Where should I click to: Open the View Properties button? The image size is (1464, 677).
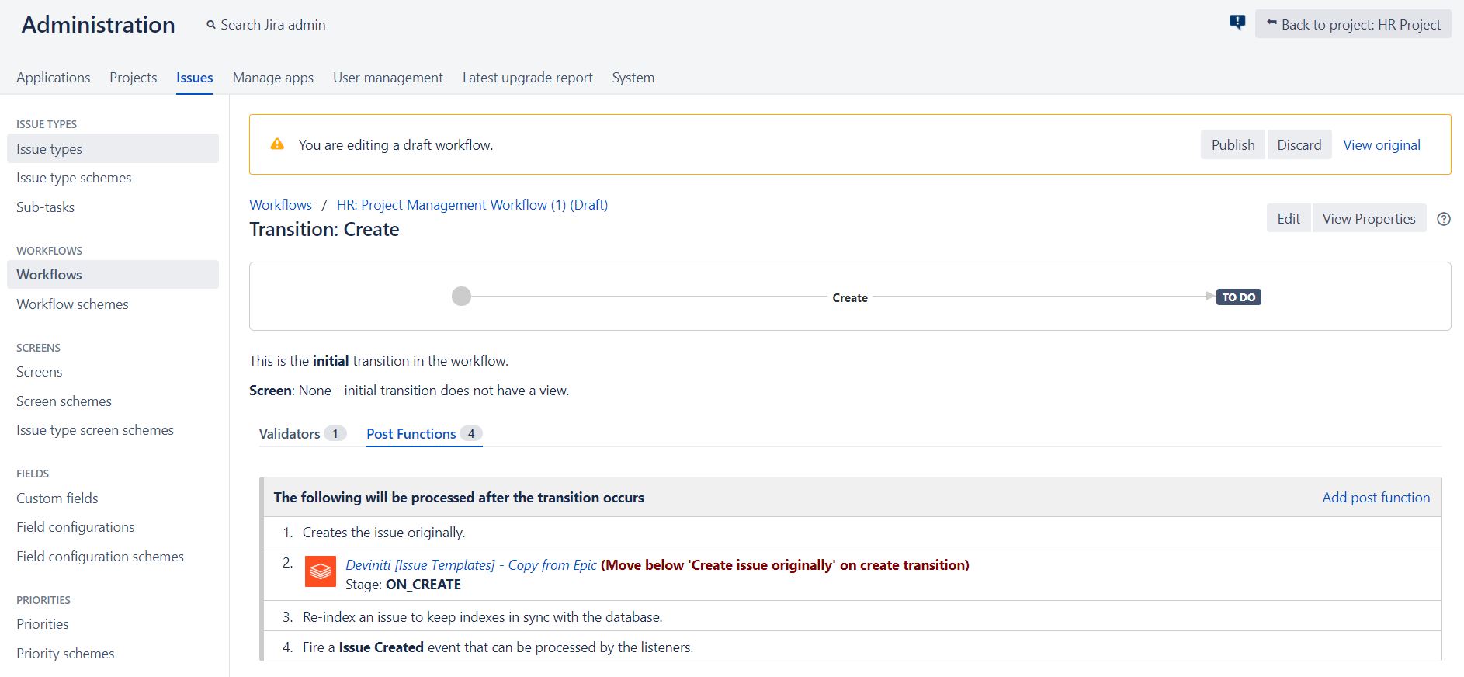1369,219
